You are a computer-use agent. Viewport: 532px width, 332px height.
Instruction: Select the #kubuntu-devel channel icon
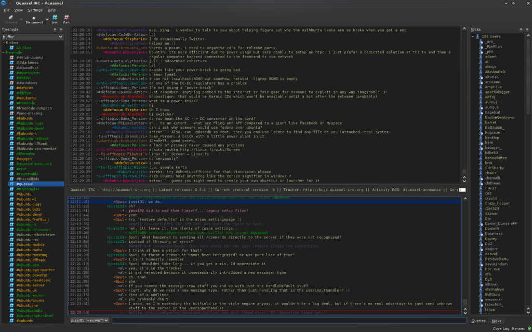tap(11, 128)
